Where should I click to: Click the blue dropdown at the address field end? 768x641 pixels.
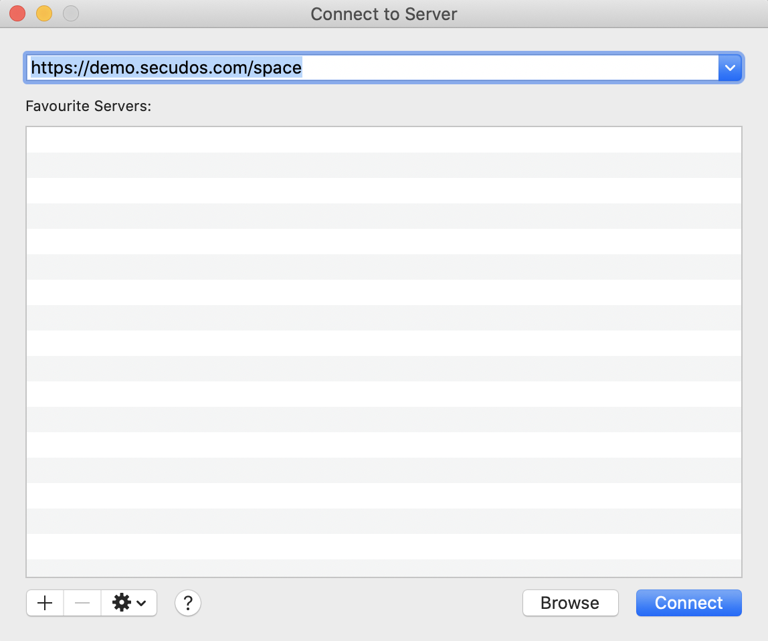tap(730, 68)
